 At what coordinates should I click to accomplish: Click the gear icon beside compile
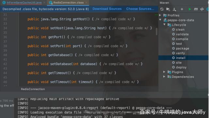[x=173, y=39]
